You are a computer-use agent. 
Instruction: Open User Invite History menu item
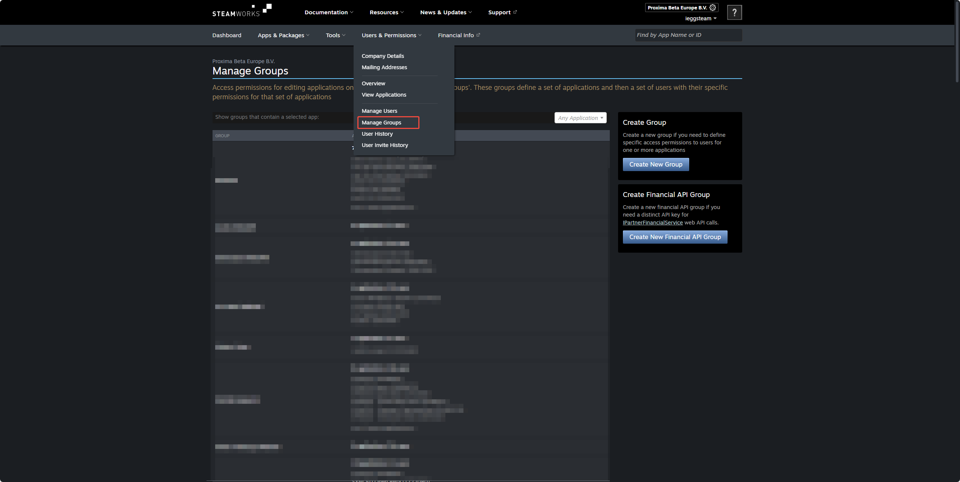(x=384, y=145)
